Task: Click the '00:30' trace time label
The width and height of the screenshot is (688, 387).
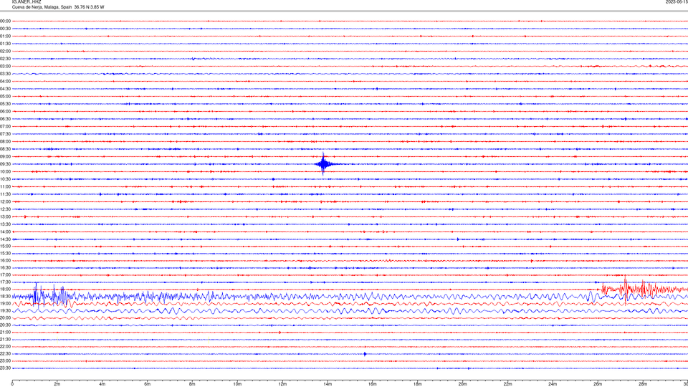Action: pyautogui.click(x=5, y=29)
